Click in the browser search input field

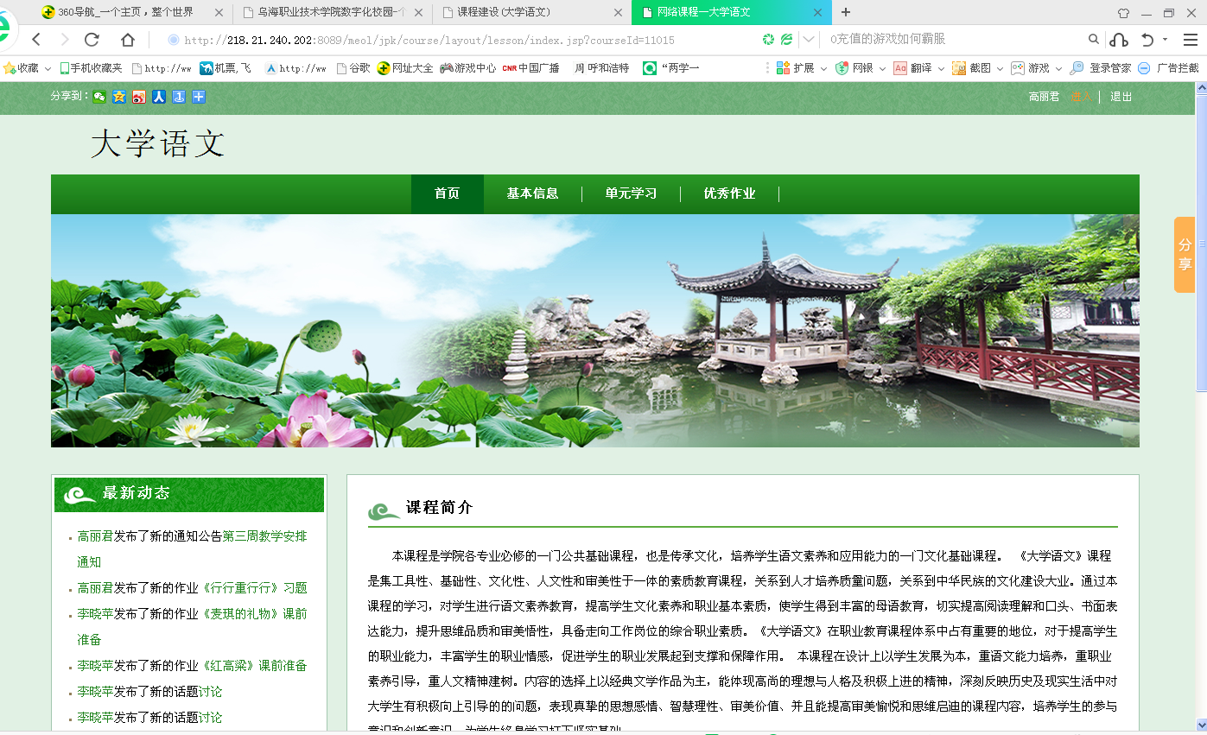(950, 40)
